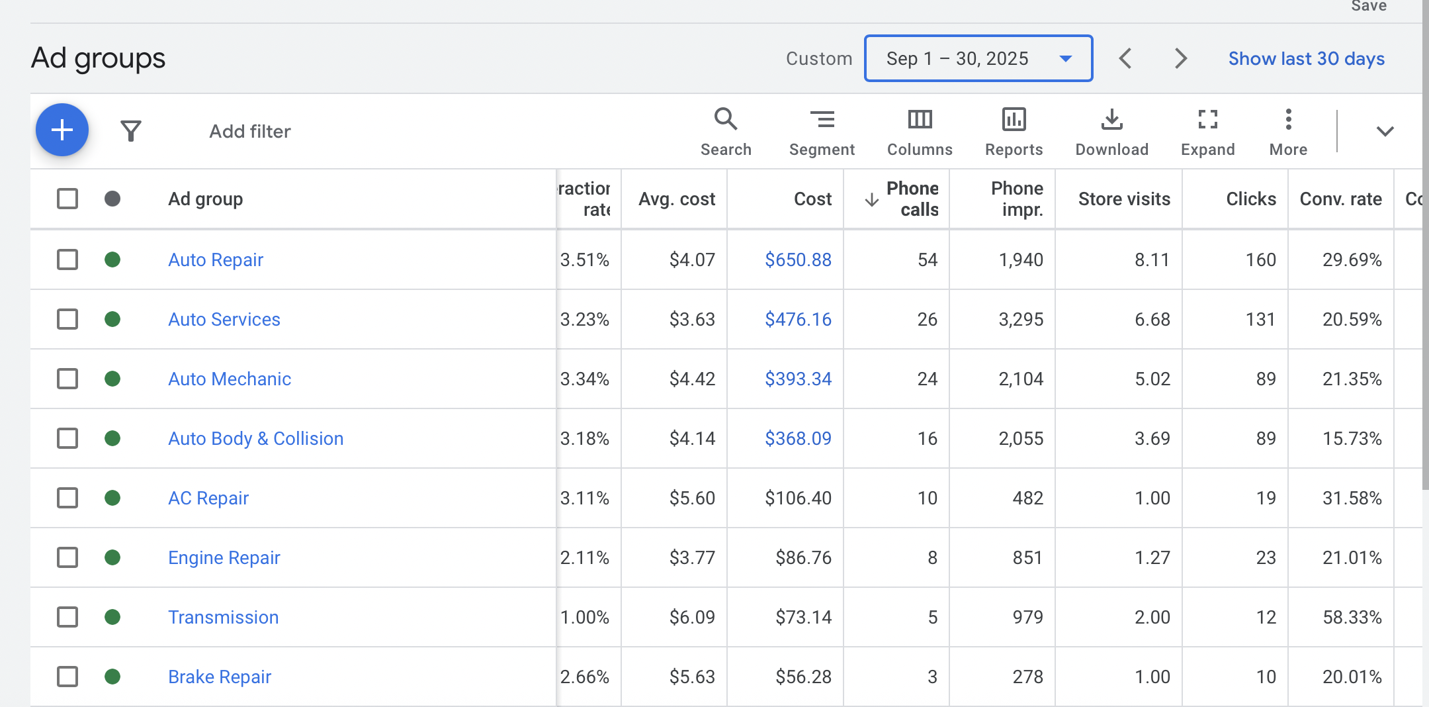
Task: Expand the table to fullscreen
Action: (x=1207, y=129)
